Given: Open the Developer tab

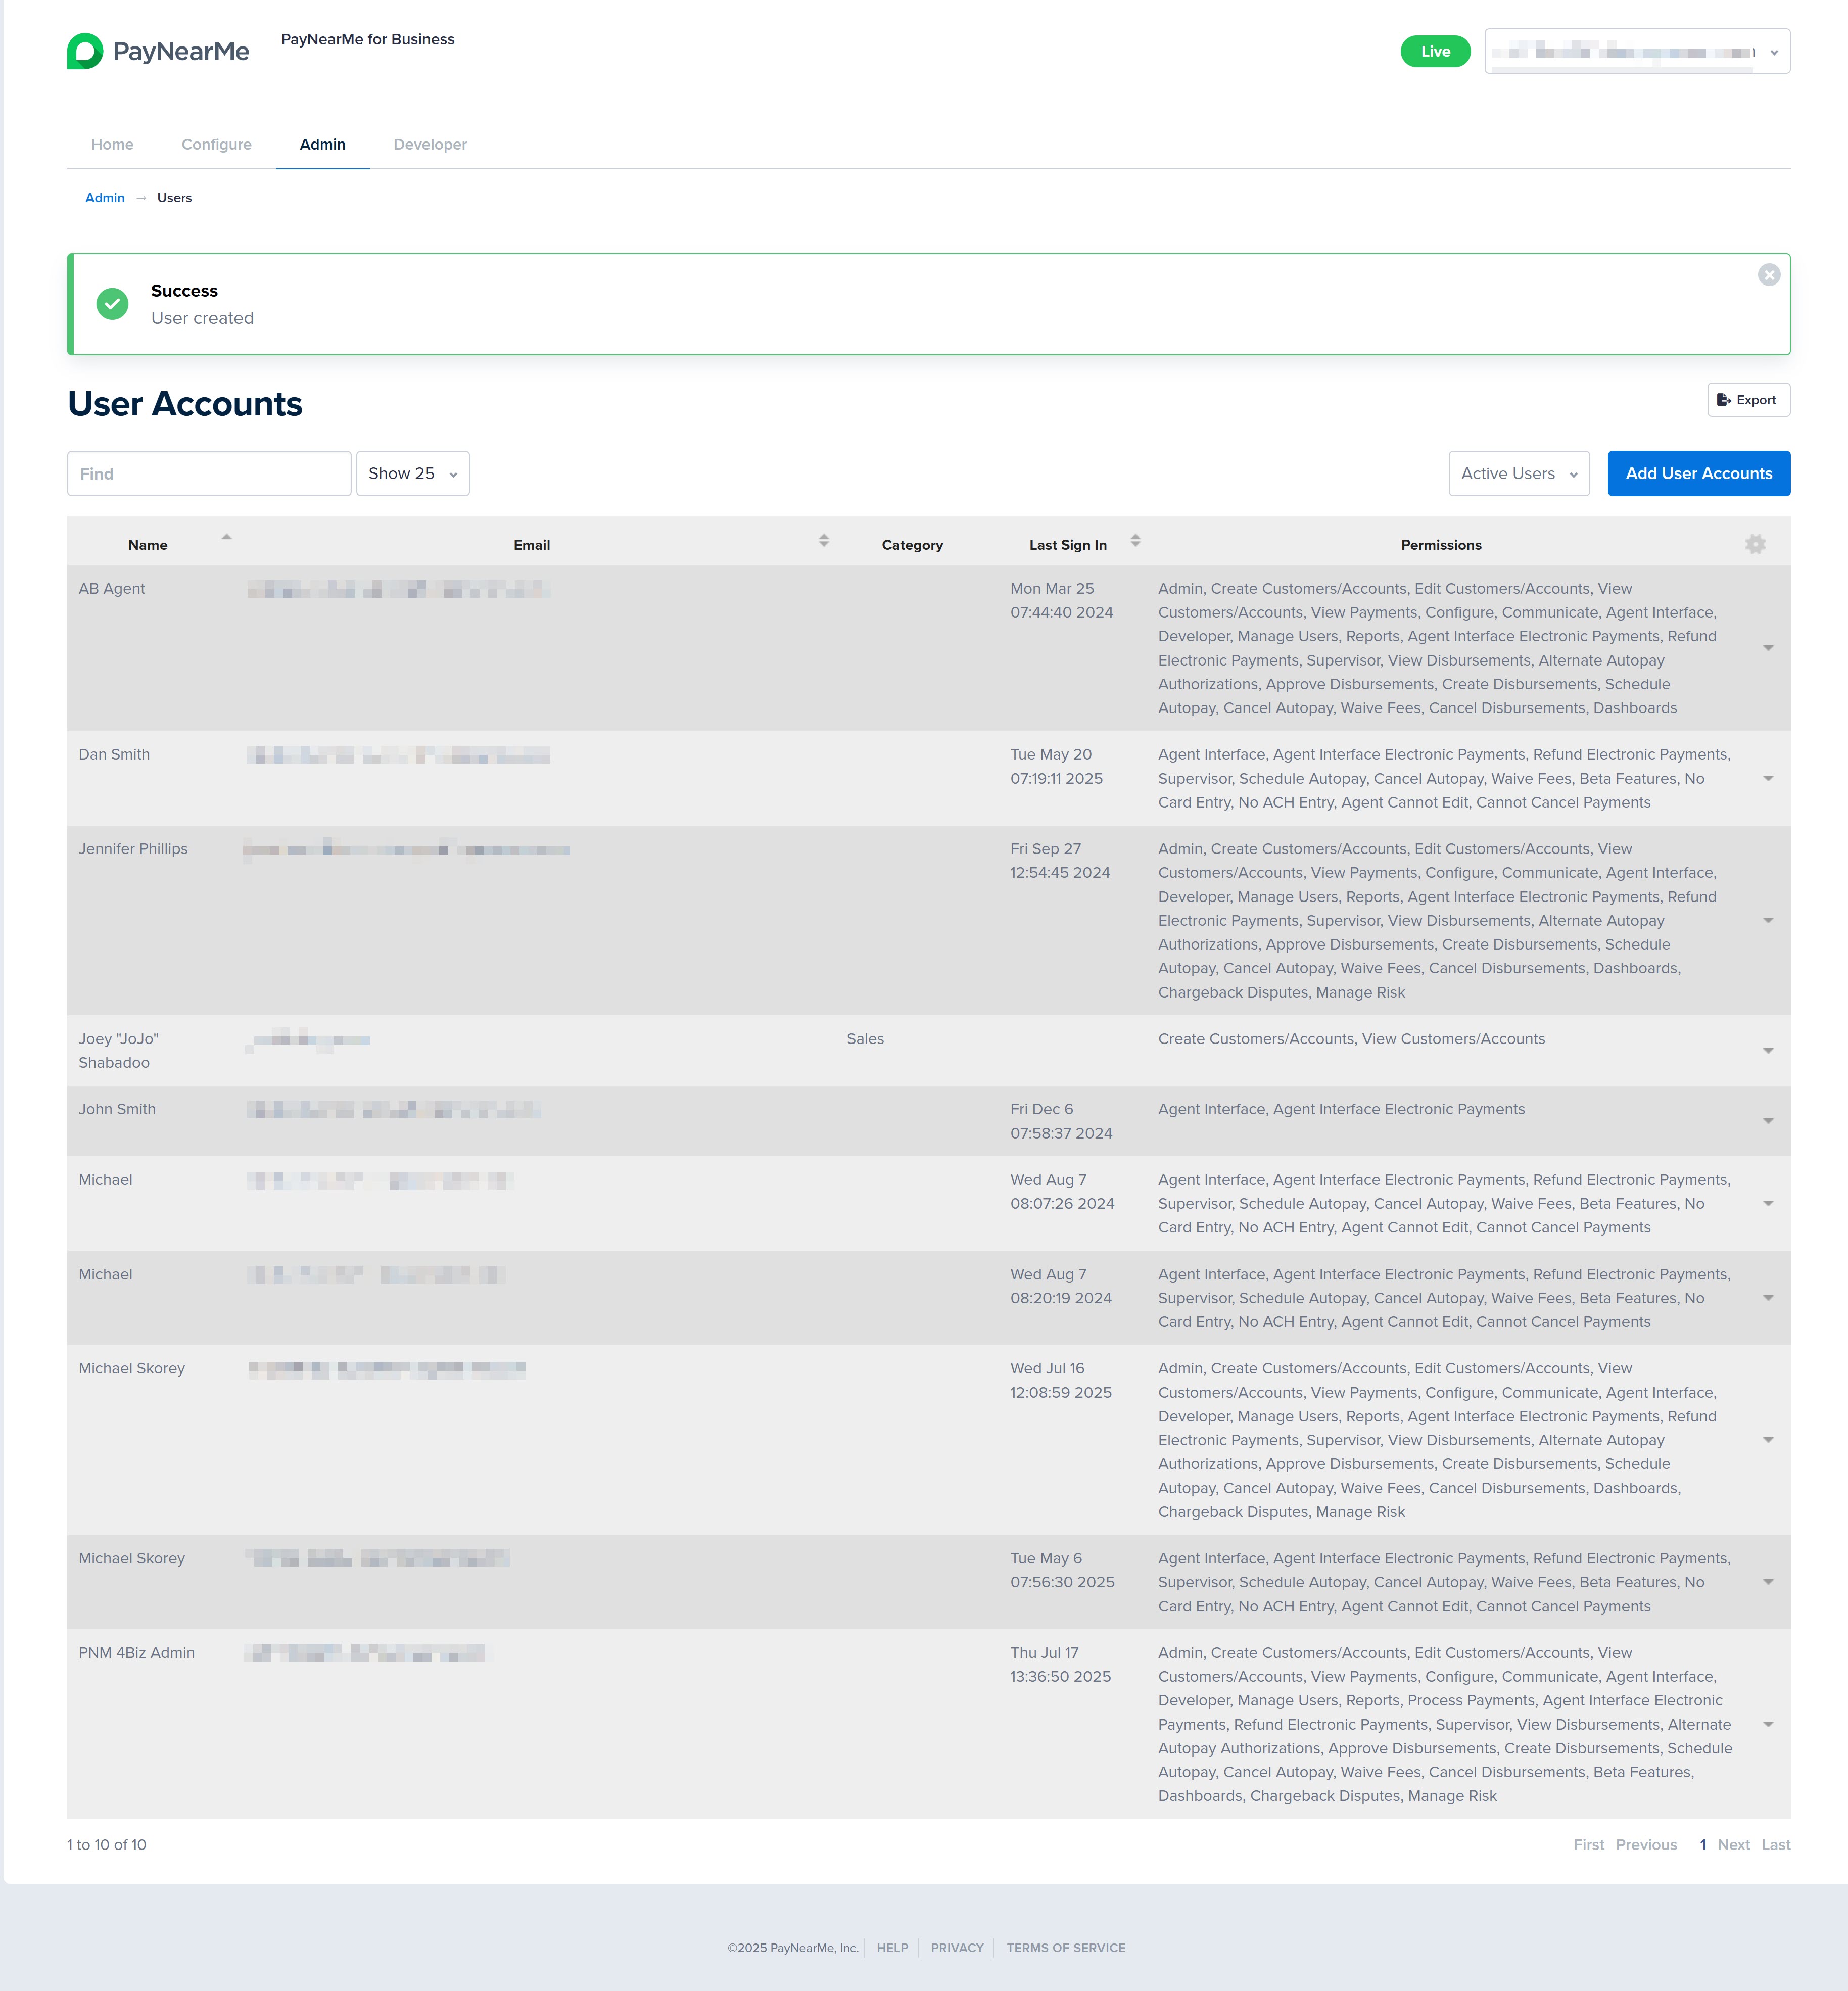Looking at the screenshot, I should click(x=430, y=145).
